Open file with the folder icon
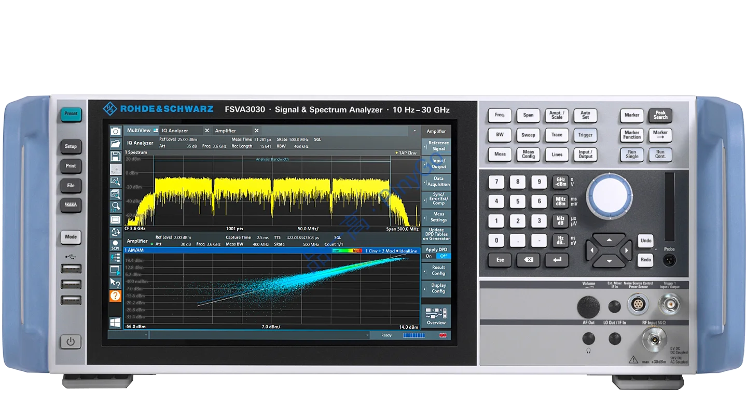 [116, 144]
